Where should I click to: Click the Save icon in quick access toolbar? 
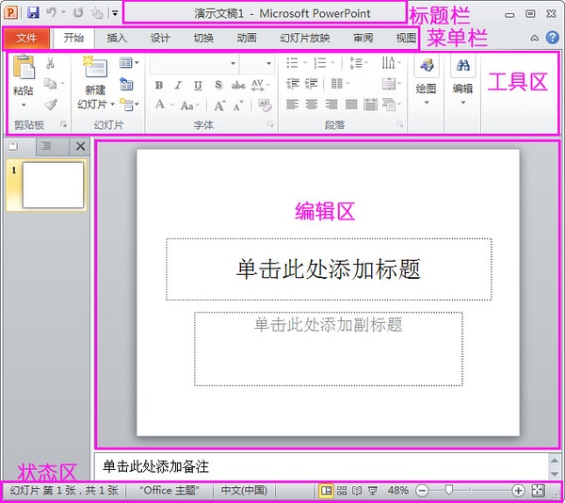[x=33, y=13]
